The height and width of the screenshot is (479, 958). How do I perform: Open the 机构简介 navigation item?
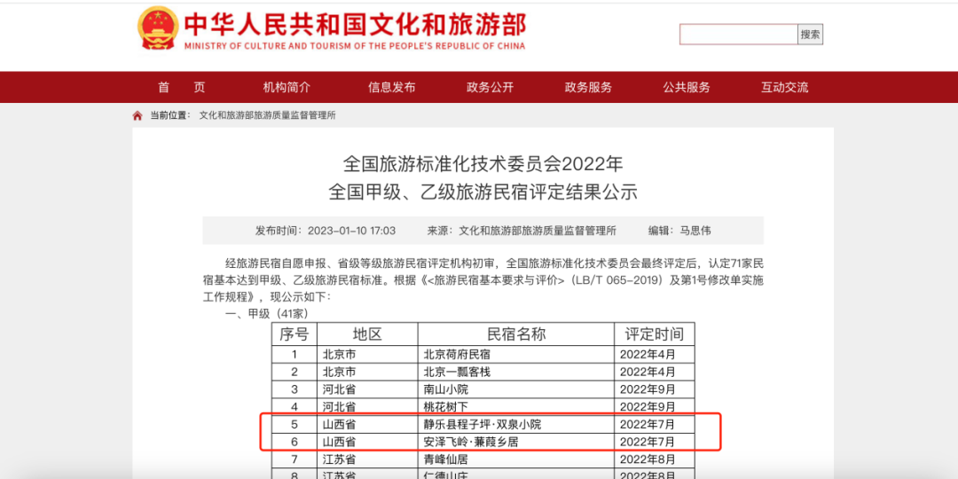[x=287, y=87]
